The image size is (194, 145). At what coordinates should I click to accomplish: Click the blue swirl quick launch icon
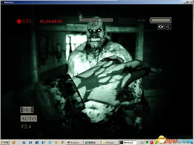click(x=50, y=143)
